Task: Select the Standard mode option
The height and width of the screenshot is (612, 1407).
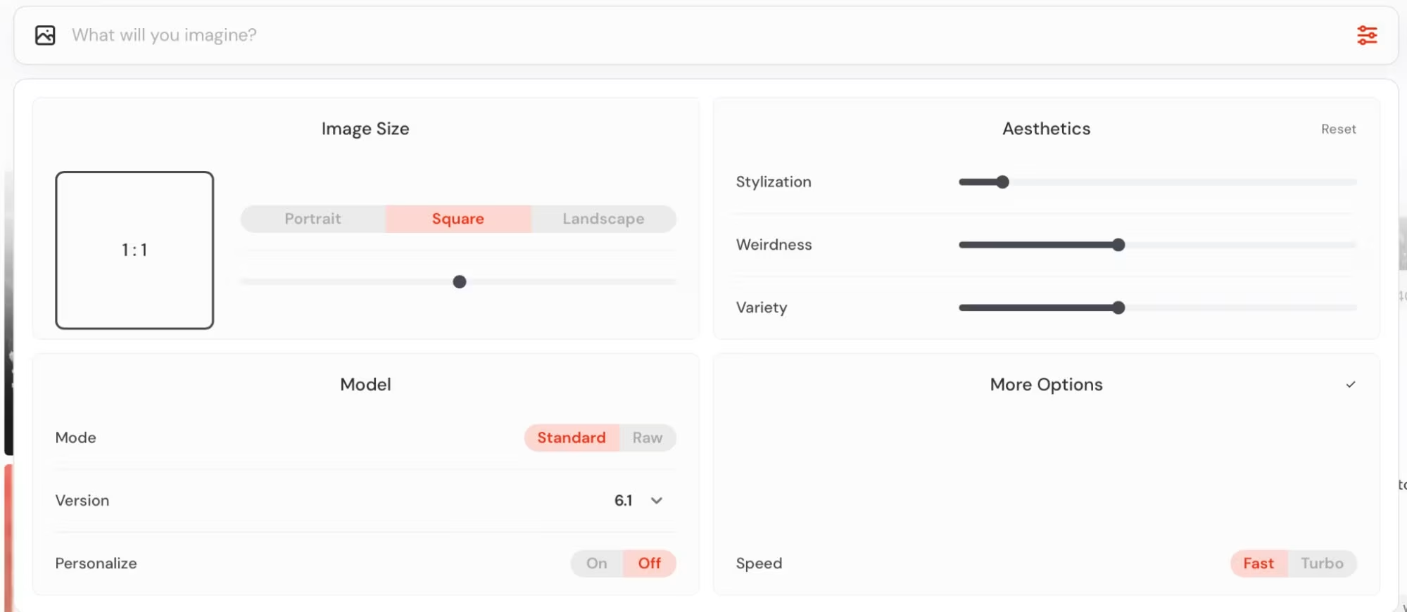Action: click(571, 438)
